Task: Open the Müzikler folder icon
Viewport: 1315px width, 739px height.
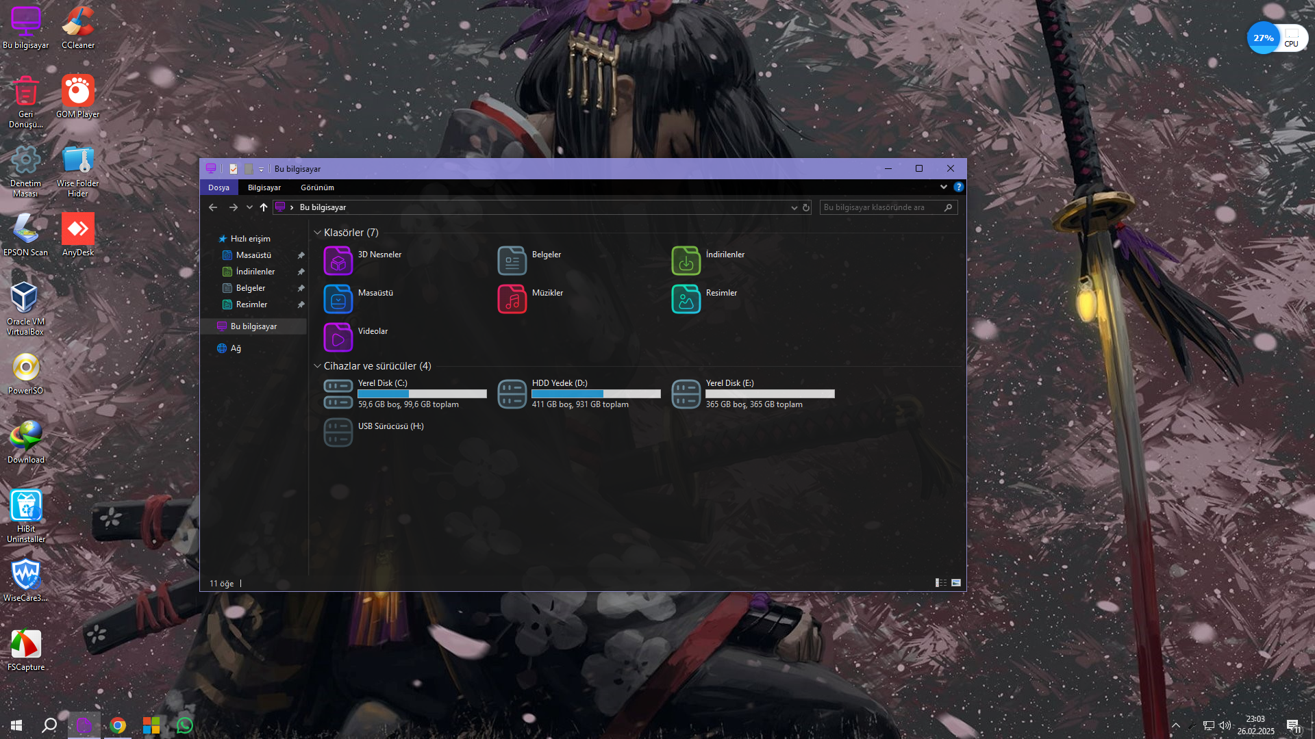Action: point(512,299)
